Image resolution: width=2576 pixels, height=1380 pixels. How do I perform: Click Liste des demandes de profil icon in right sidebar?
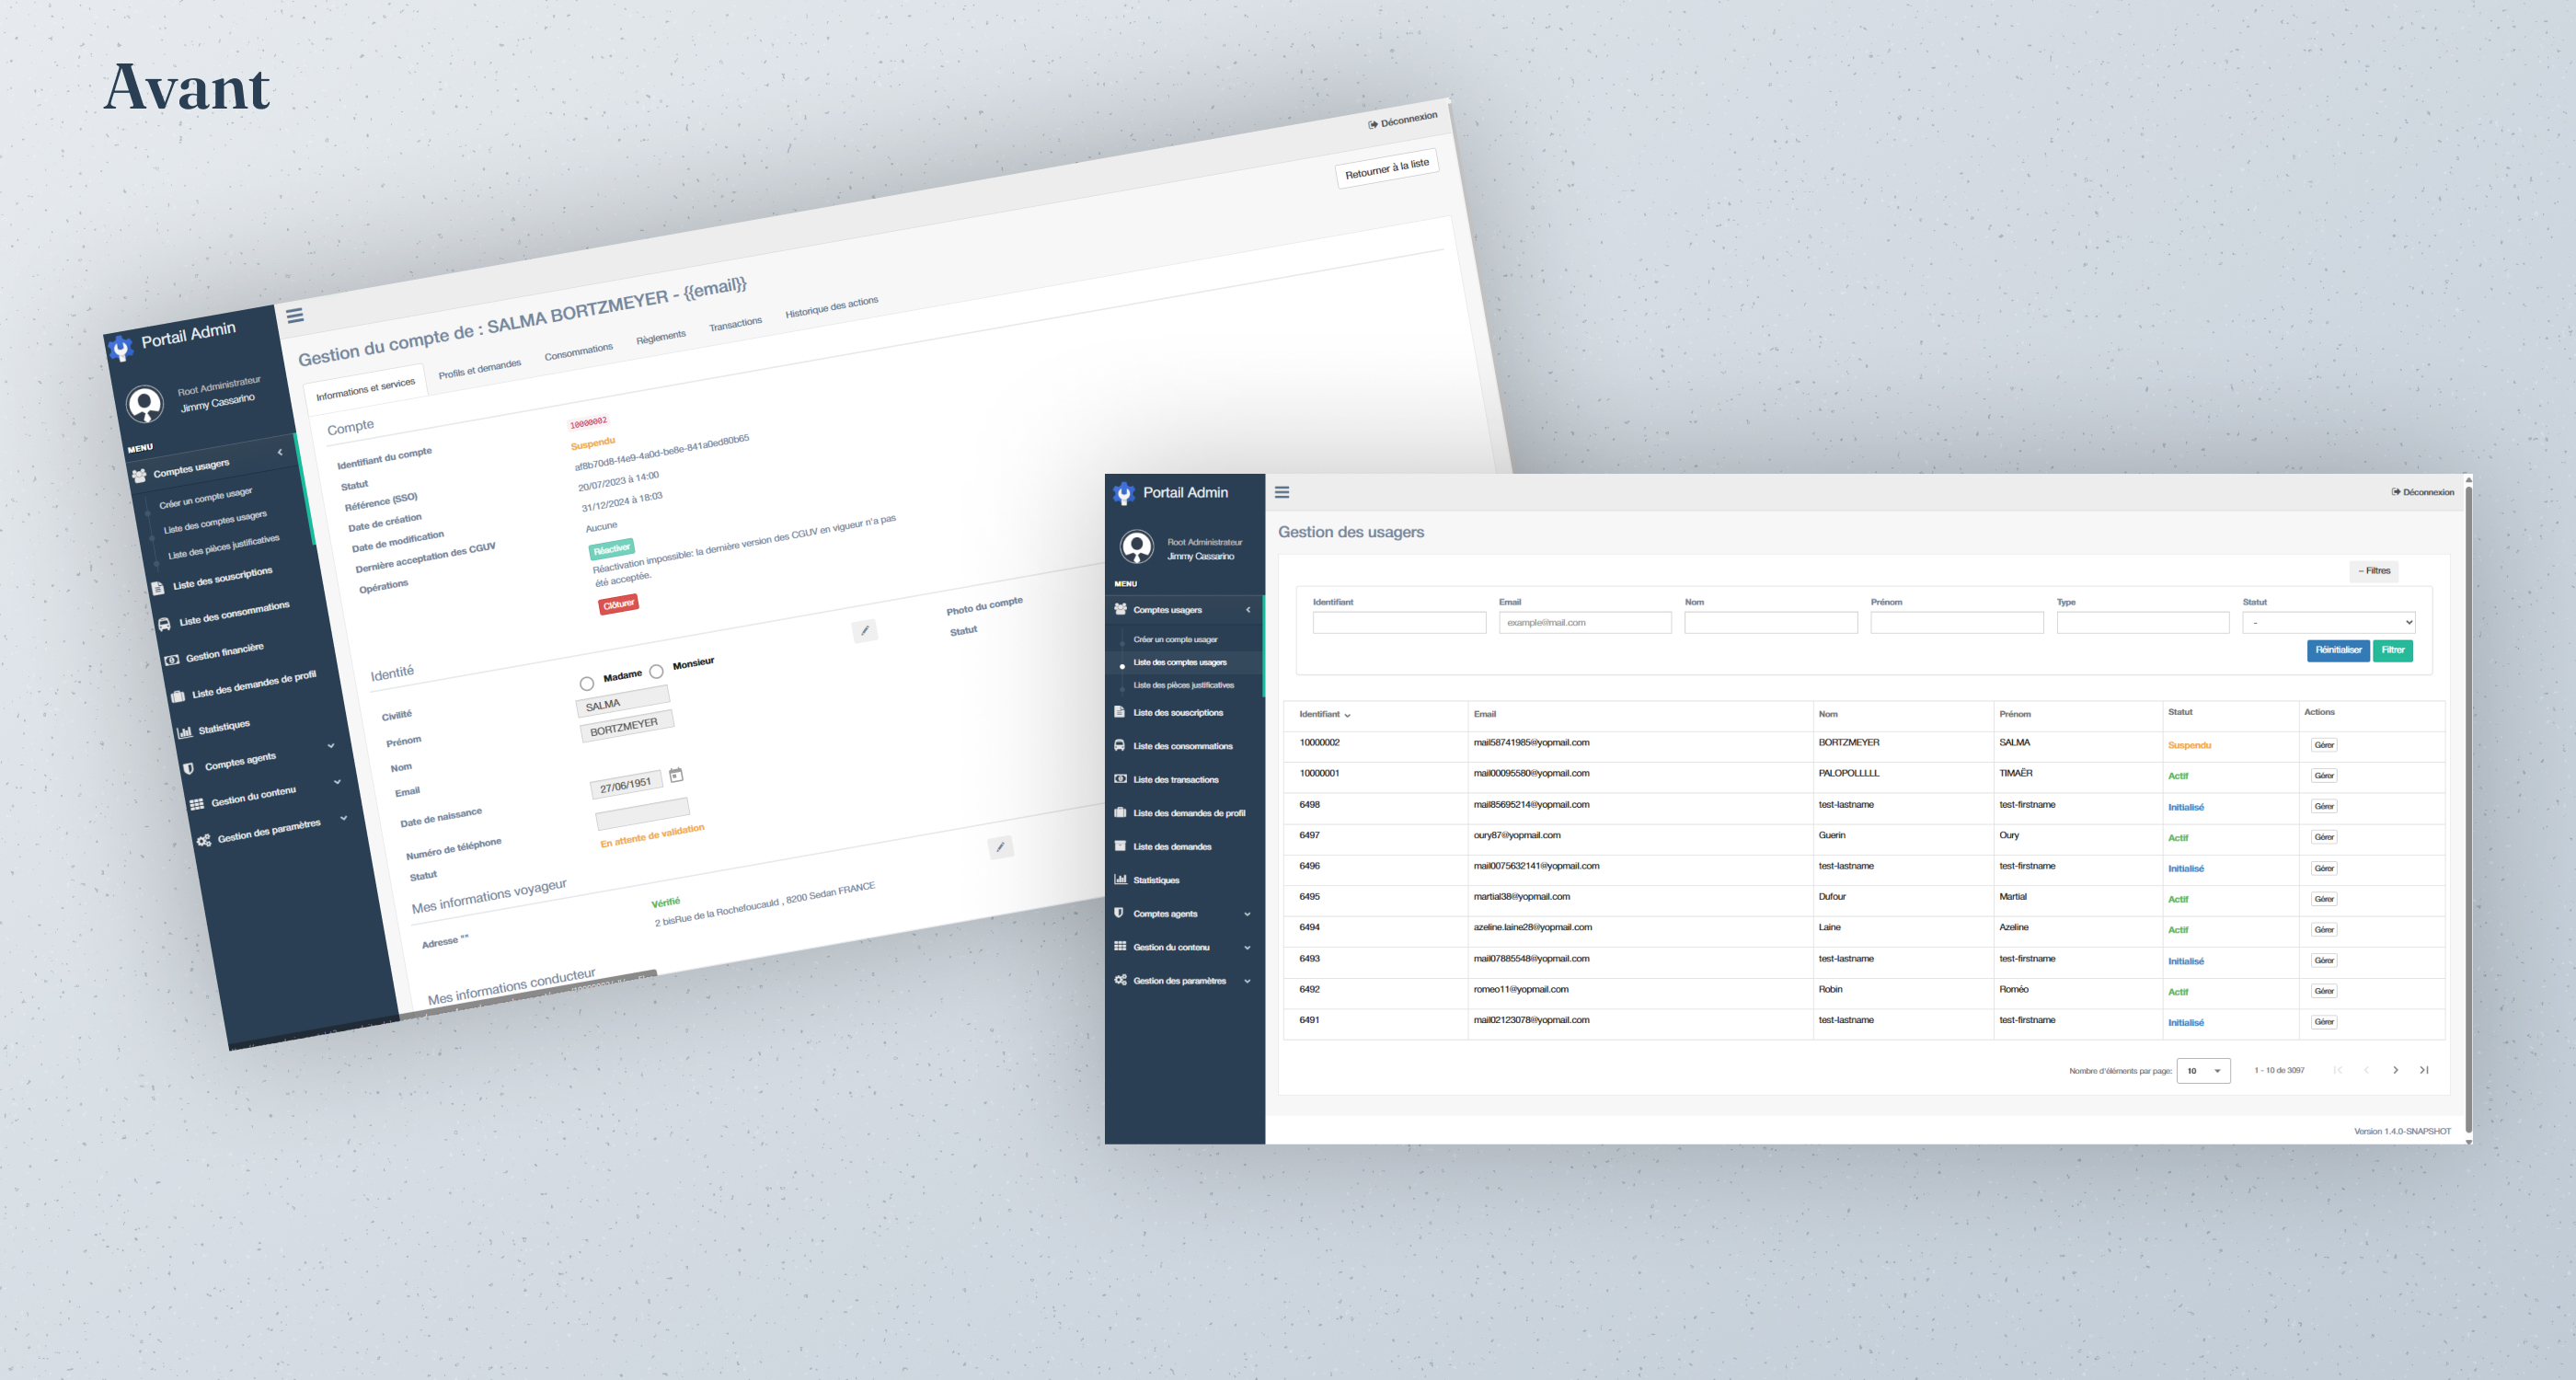tap(1120, 812)
